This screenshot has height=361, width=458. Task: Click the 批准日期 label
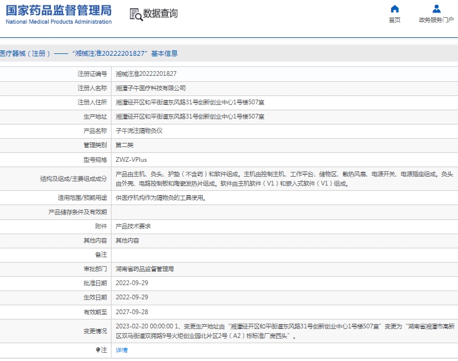point(96,283)
